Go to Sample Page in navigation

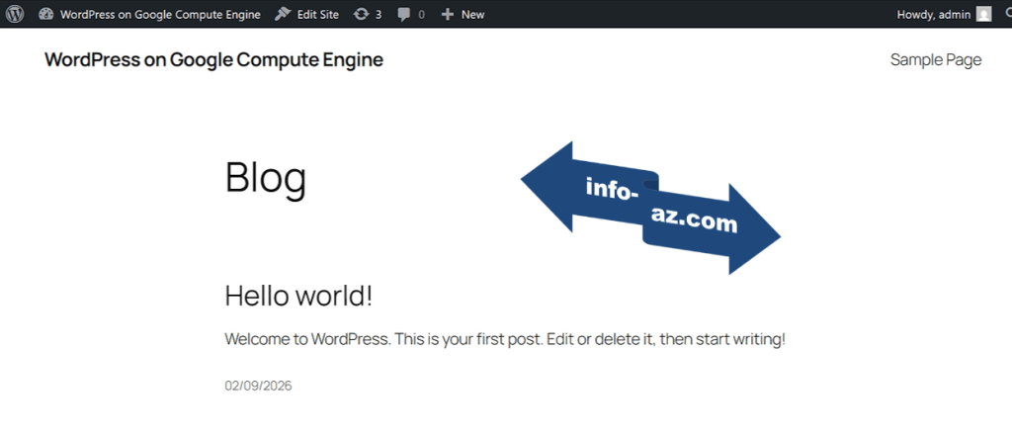935,60
